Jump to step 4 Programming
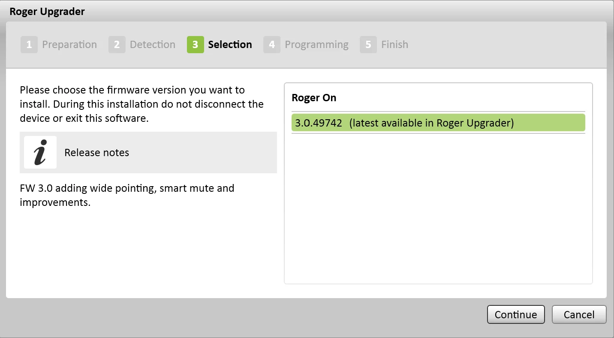 pyautogui.click(x=306, y=45)
